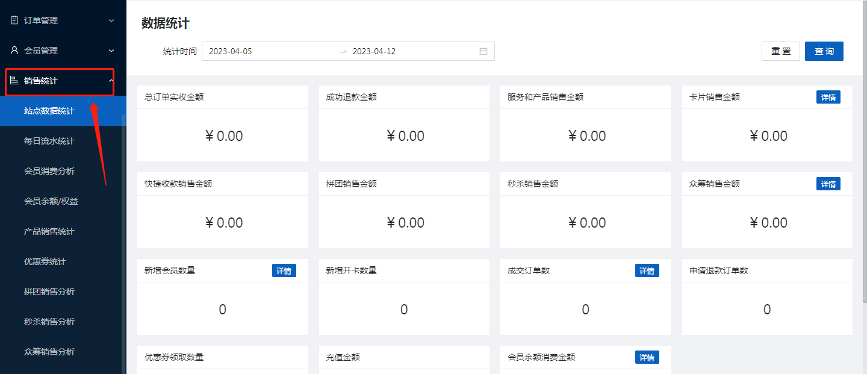Collapse the 销售统计 menu chevron

point(111,81)
